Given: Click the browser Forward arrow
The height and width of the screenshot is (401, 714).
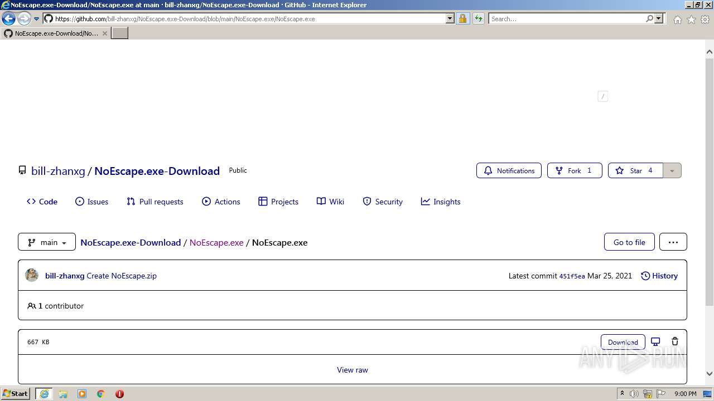Looking at the screenshot, I should click(23, 18).
